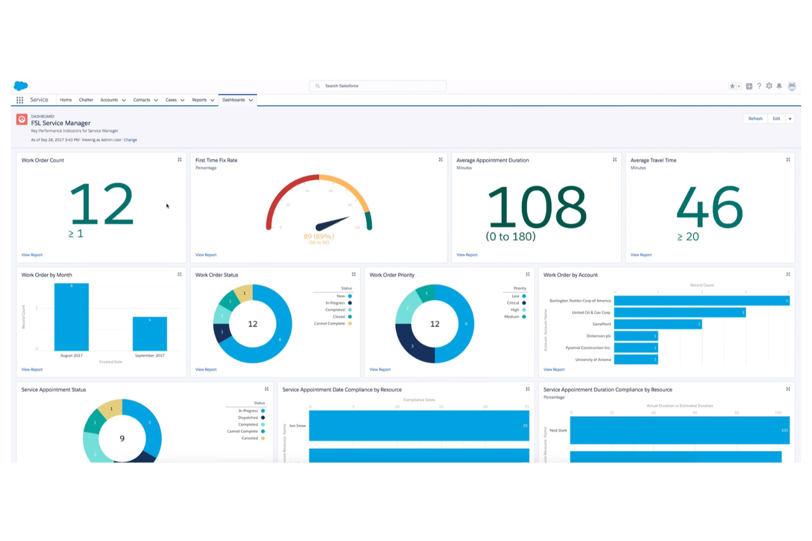
Task: View Report under Work Order Status
Action: pos(206,369)
